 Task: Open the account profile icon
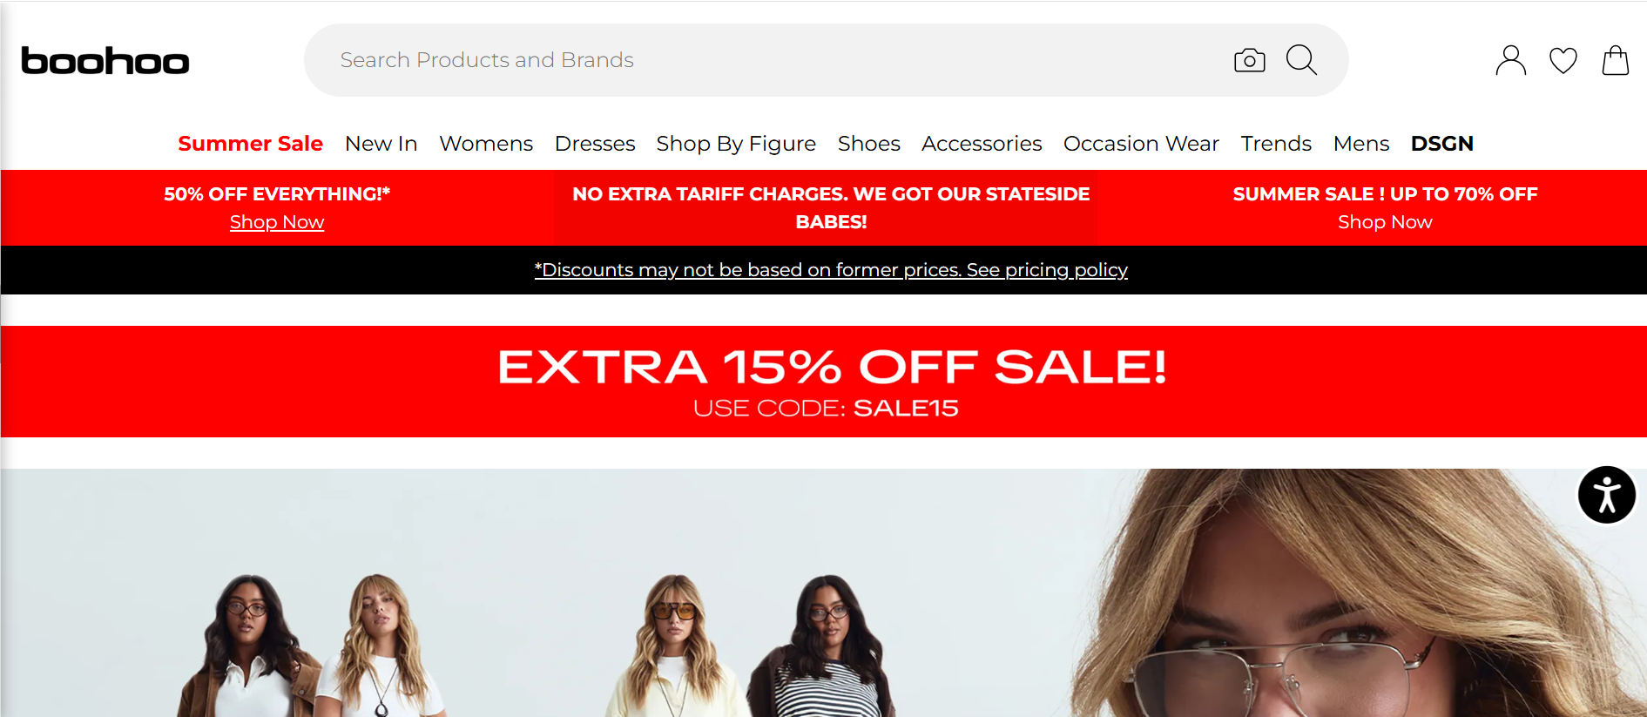[x=1510, y=60]
